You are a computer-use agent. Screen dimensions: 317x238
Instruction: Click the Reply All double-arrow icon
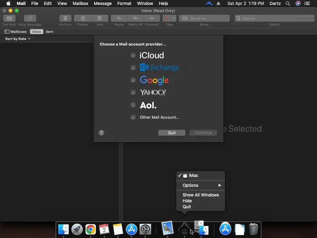(136, 18)
